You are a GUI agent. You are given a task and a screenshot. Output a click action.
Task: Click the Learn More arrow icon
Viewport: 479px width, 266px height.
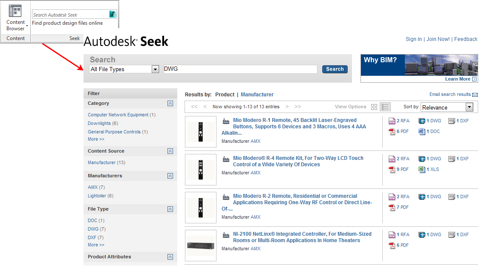point(474,79)
